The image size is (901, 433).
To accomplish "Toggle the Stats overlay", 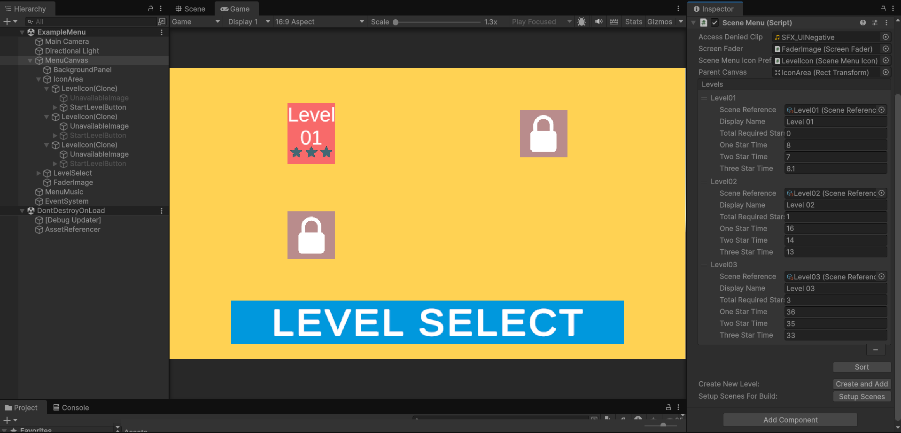I will click(x=633, y=22).
